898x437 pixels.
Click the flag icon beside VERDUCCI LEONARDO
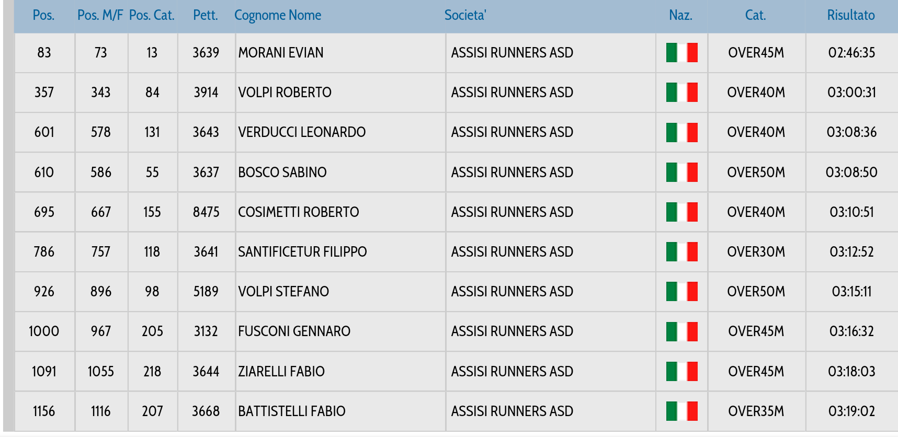[681, 132]
